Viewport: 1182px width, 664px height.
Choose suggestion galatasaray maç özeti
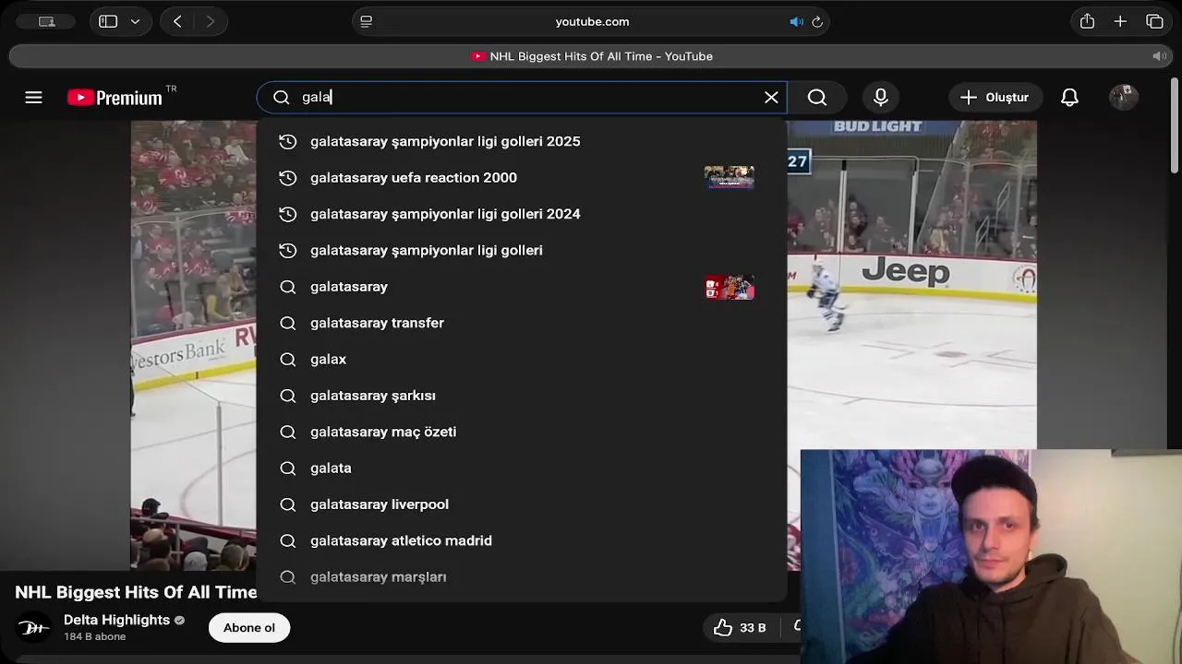(x=522, y=432)
